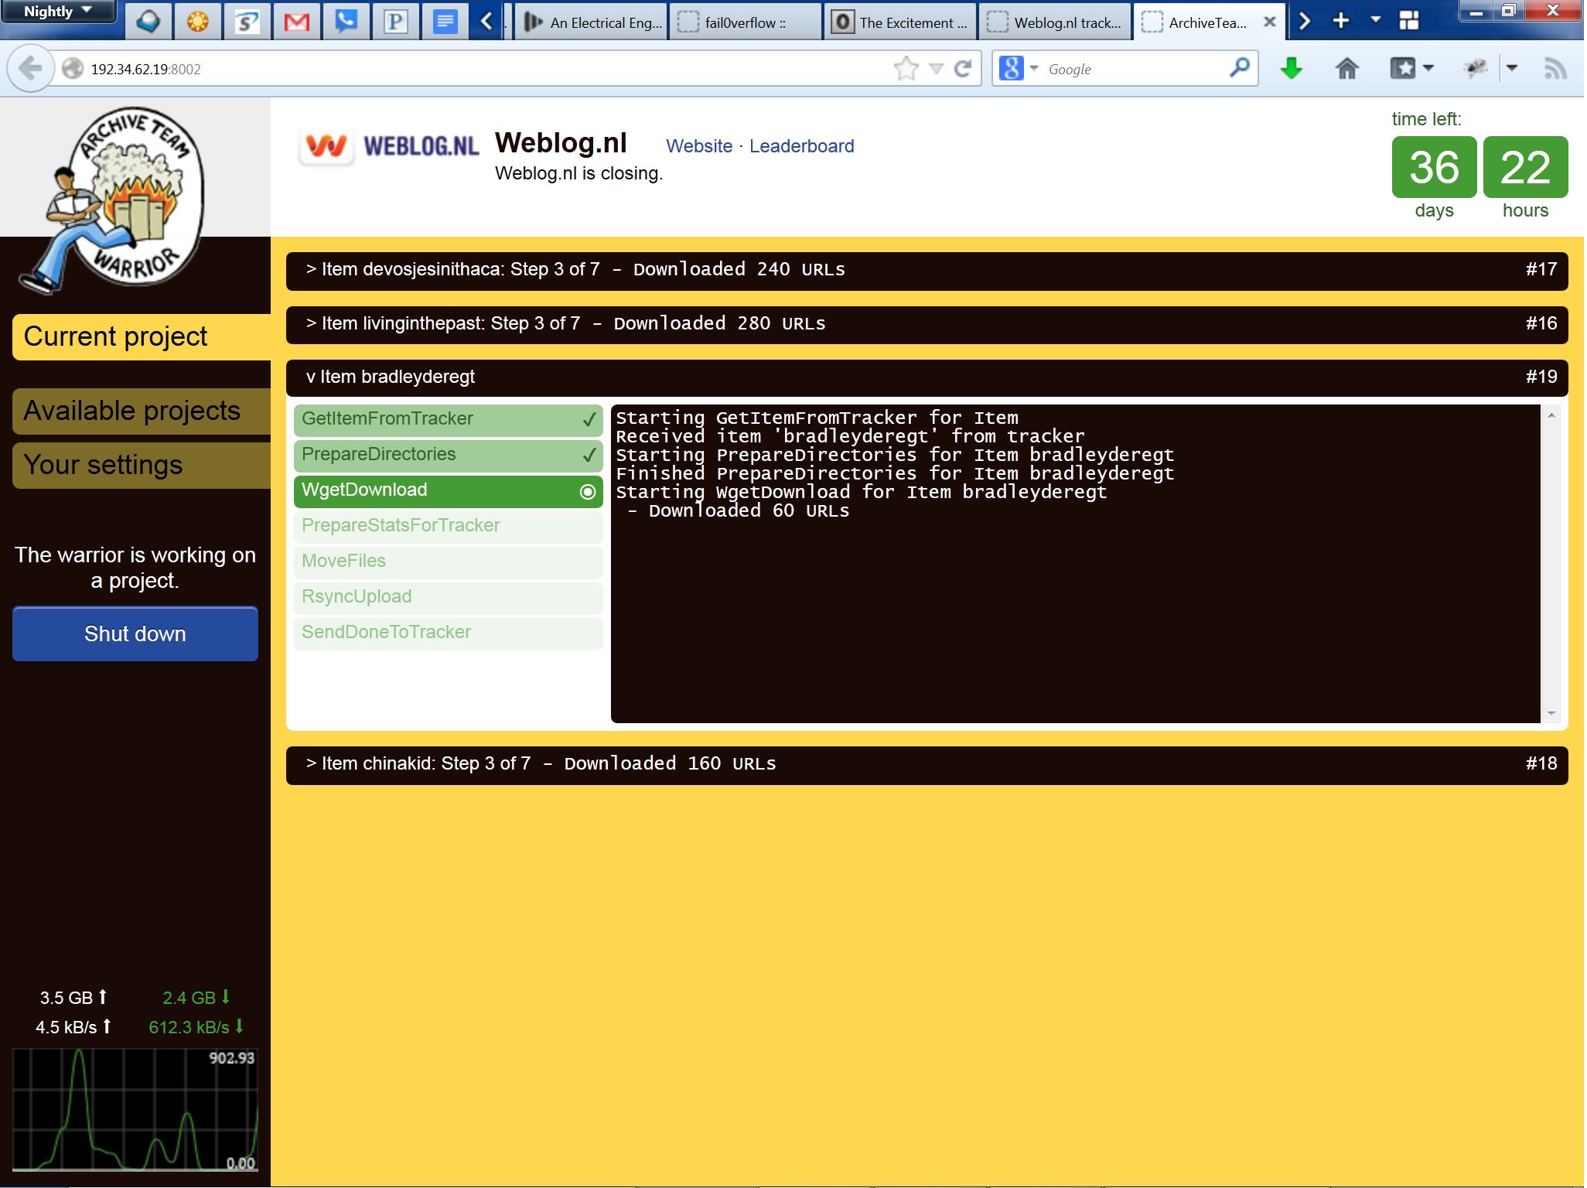This screenshot has width=1587, height=1188.
Task: Switch to the orange sun pinned tab
Action: pos(197,22)
